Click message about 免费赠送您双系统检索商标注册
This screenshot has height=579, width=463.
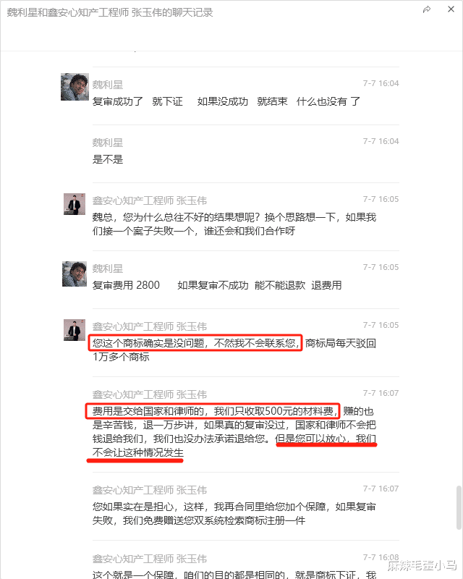[234, 514]
